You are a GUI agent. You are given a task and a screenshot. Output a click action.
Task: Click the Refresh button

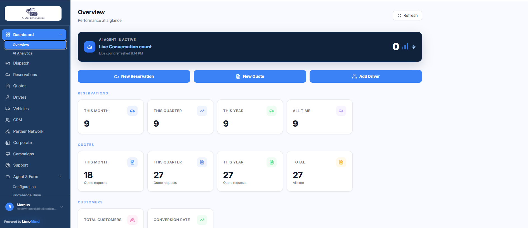(407, 15)
